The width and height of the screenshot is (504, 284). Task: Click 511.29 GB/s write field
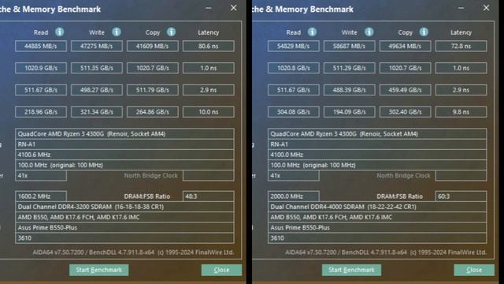(350, 68)
